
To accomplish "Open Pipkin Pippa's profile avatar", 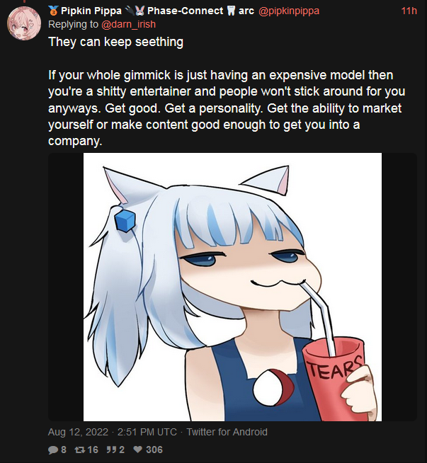I will click(x=24, y=23).
